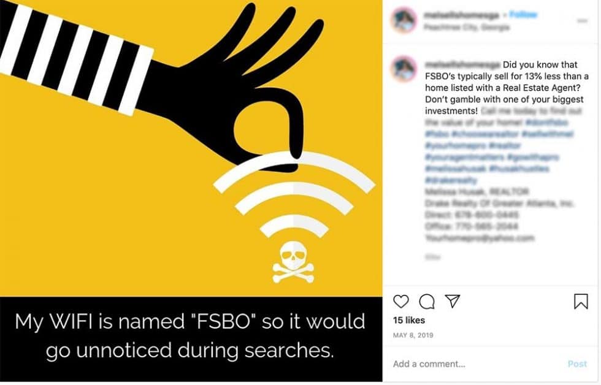The width and height of the screenshot is (601, 385).
Task: Focus the Add a comment field
Action: point(475,364)
